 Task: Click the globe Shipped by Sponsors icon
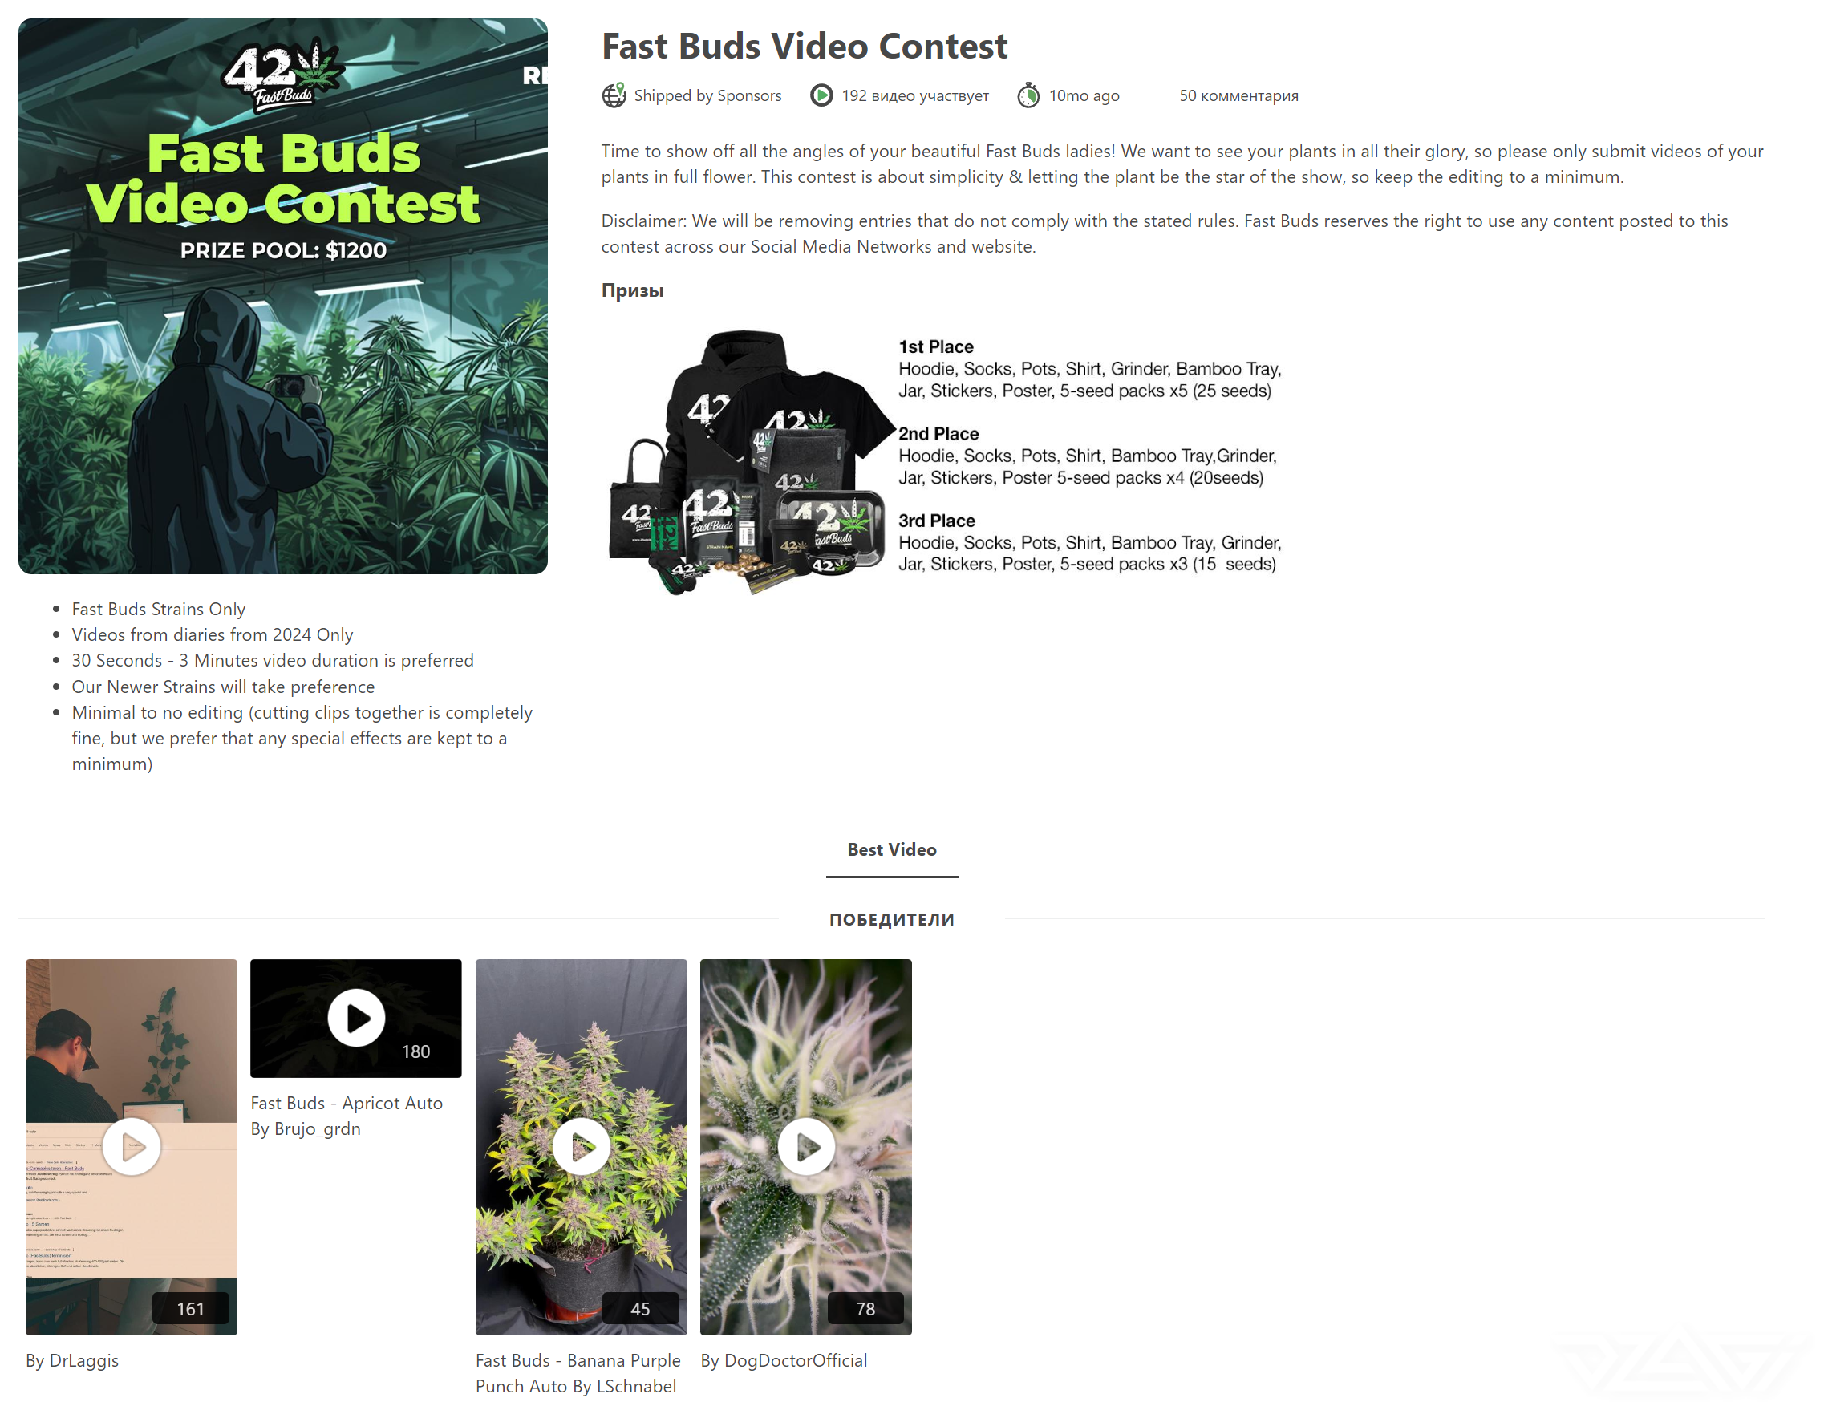pos(614,96)
